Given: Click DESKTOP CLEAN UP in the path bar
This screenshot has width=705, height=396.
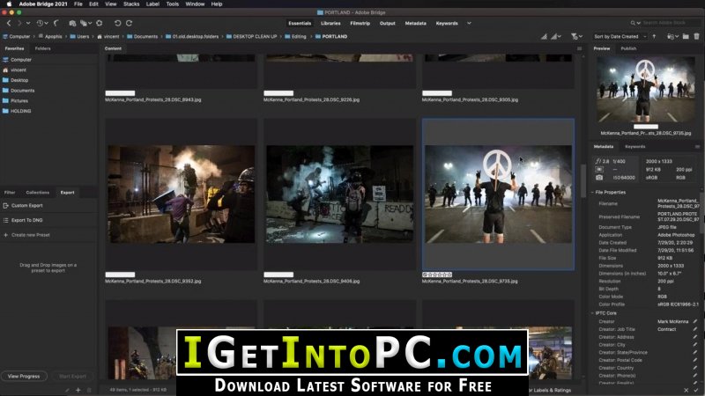Looking at the screenshot, I should (x=255, y=36).
